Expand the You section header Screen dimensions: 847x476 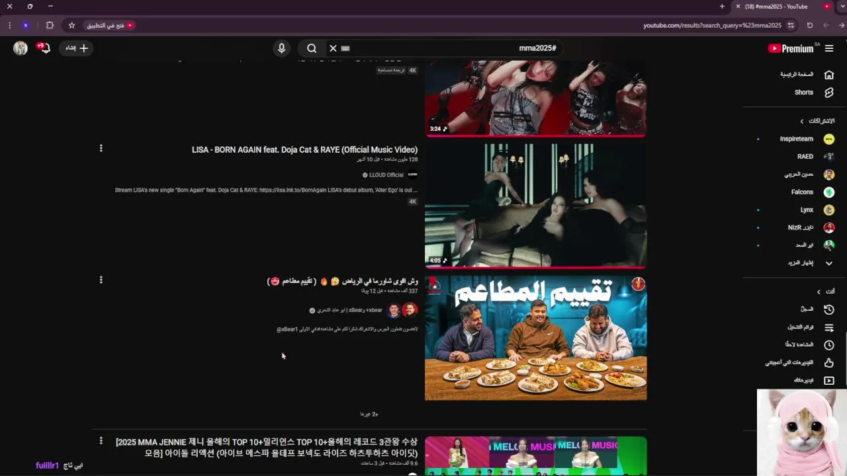click(x=826, y=292)
